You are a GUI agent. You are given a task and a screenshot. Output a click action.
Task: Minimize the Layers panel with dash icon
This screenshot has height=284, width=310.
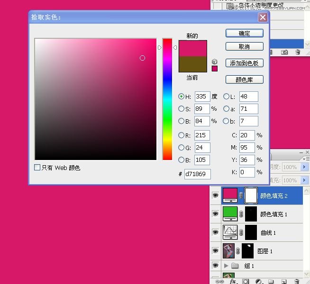tap(301, 152)
